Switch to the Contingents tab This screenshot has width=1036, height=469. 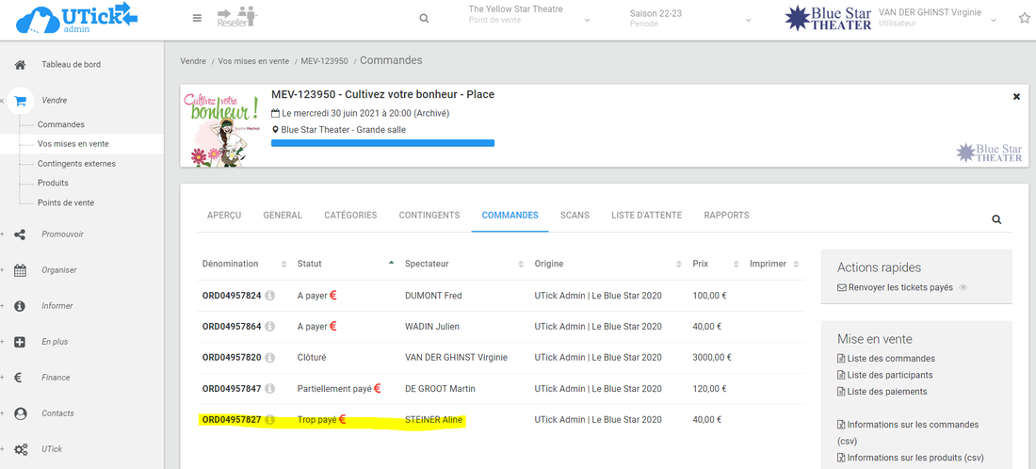[x=429, y=216]
